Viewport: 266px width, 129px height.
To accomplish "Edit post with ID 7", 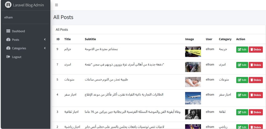I will click(x=242, y=65).
